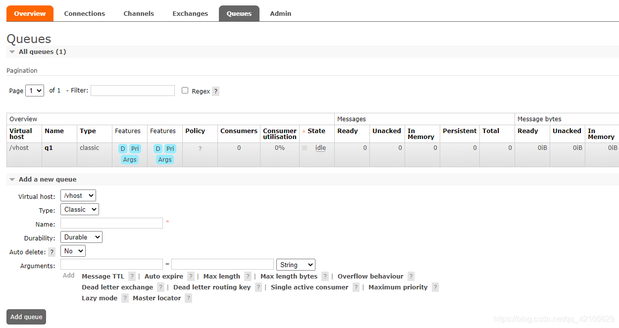Image resolution: width=619 pixels, height=328 pixels.
Task: Focus the new queue Name field
Action: pyautogui.click(x=111, y=223)
